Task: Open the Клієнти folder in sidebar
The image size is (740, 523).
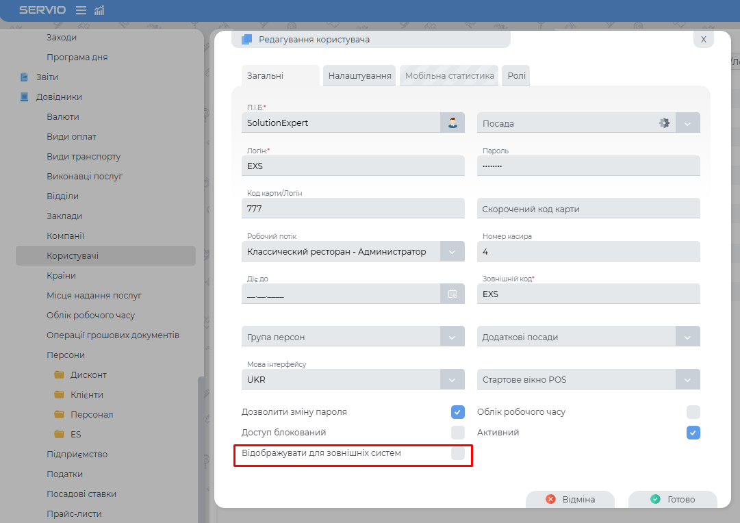Action: [x=86, y=395]
